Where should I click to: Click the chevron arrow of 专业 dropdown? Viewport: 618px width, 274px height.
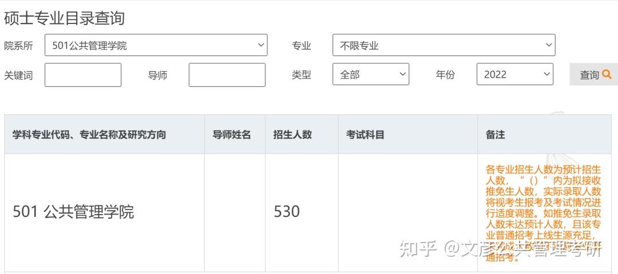549,45
